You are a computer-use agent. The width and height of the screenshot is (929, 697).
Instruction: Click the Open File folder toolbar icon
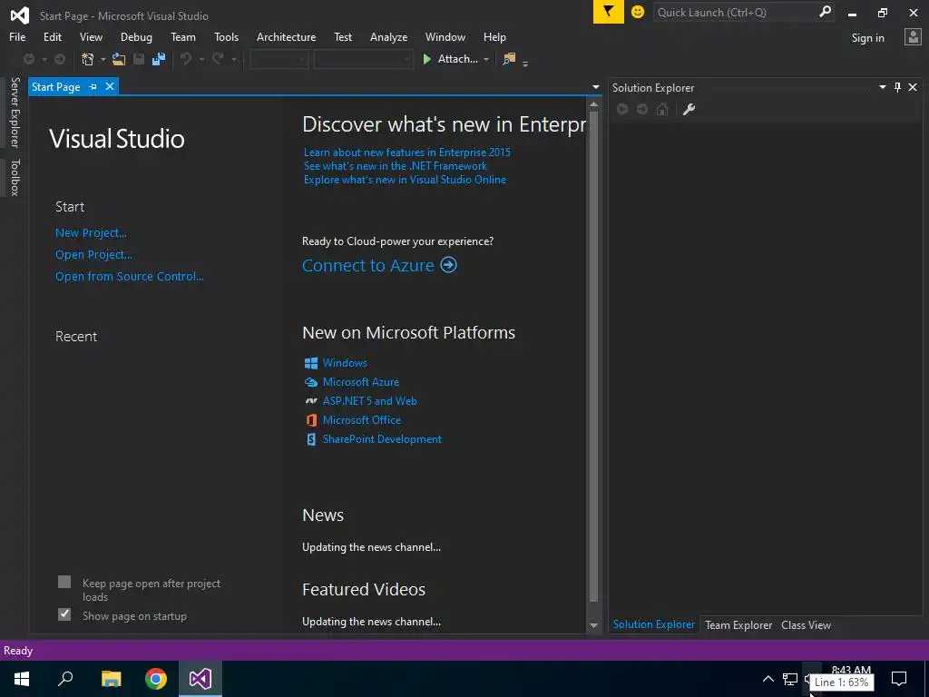pos(119,59)
